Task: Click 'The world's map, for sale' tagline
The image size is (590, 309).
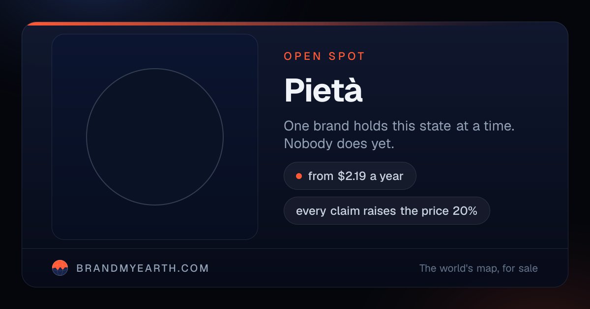Action: [x=478, y=268]
